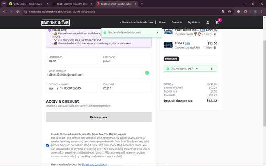
Task: Open the Chrome three-dot menu
Action: click(x=262, y=12)
